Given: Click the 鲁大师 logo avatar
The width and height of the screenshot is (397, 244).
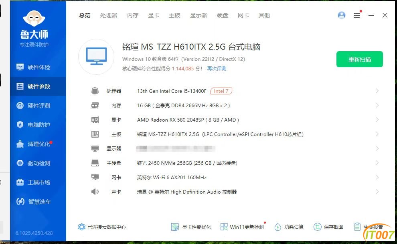Looking at the screenshot, I should coord(34,18).
